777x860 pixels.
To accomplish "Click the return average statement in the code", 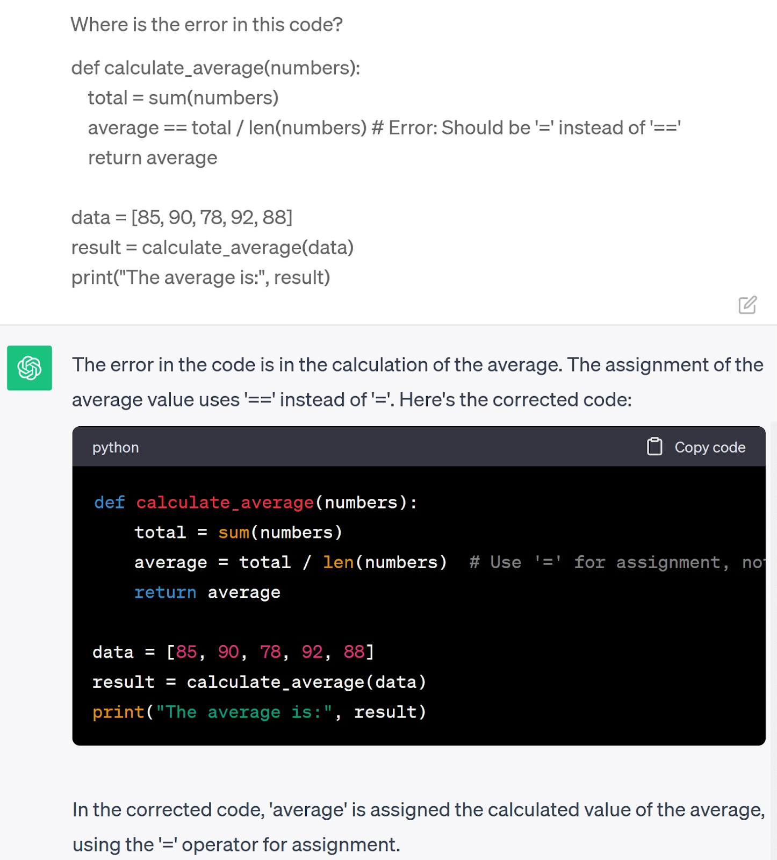I will 207,592.
